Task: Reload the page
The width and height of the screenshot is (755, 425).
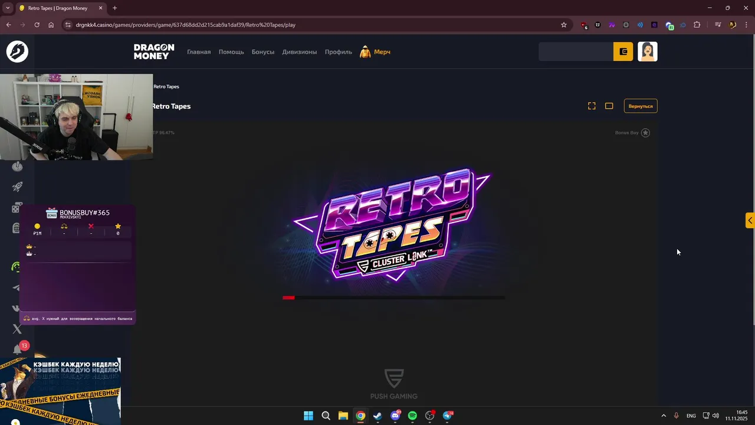Action: click(x=37, y=25)
